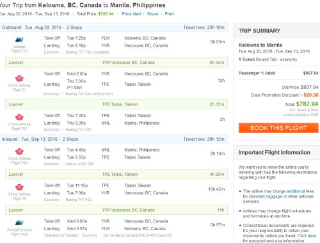Viewport: 320px width, 243px height.
Task: Click the green $787.94 total in Trip Summary
Action: tap(307, 104)
